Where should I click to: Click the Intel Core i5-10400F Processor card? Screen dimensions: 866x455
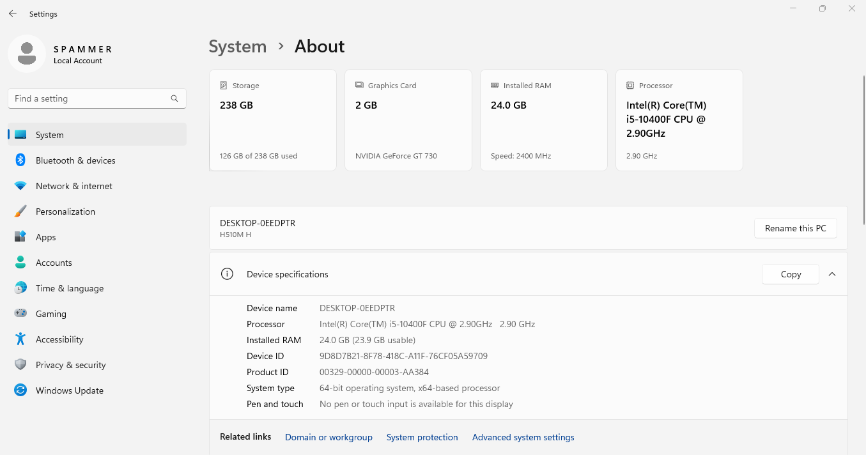coord(679,120)
